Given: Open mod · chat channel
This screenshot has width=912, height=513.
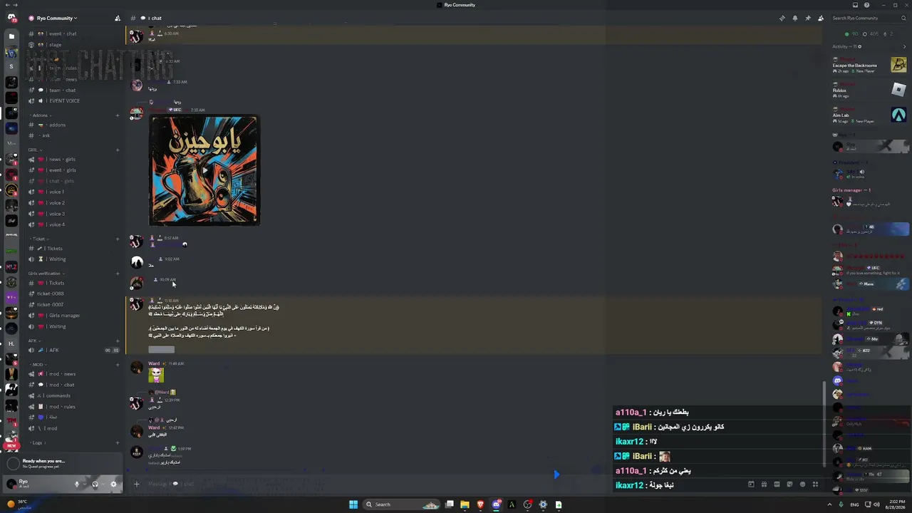Looking at the screenshot, I should tap(74, 385).
